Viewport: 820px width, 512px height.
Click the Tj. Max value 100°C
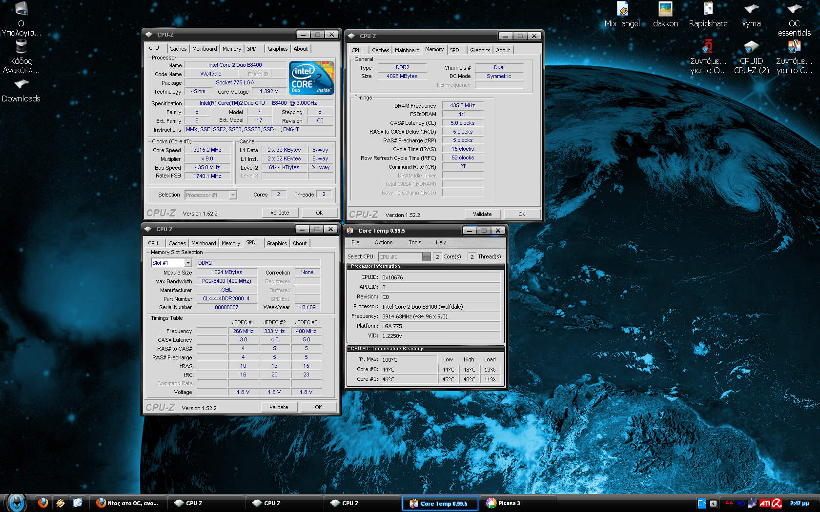[409, 360]
